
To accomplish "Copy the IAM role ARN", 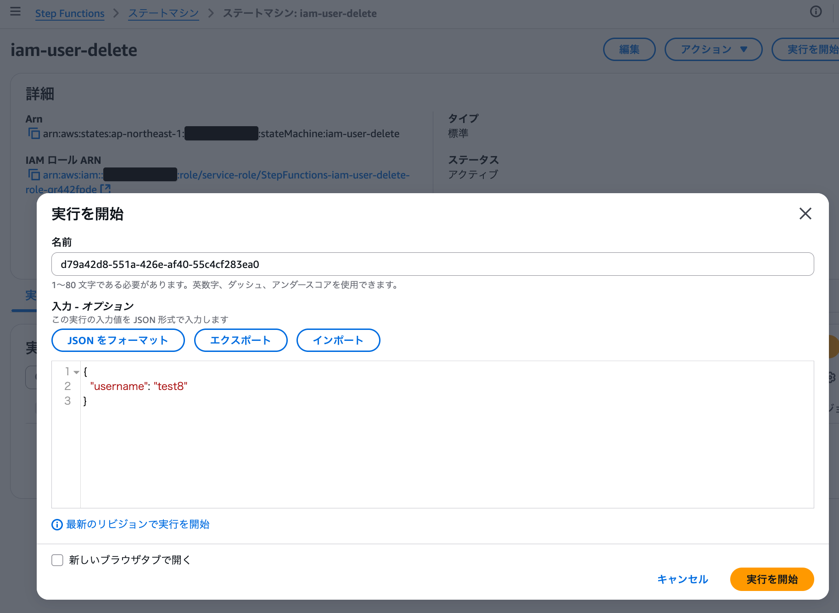I will [x=34, y=175].
